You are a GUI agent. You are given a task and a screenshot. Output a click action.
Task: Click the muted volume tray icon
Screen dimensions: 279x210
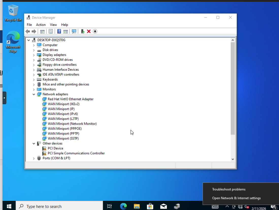pos(247,207)
